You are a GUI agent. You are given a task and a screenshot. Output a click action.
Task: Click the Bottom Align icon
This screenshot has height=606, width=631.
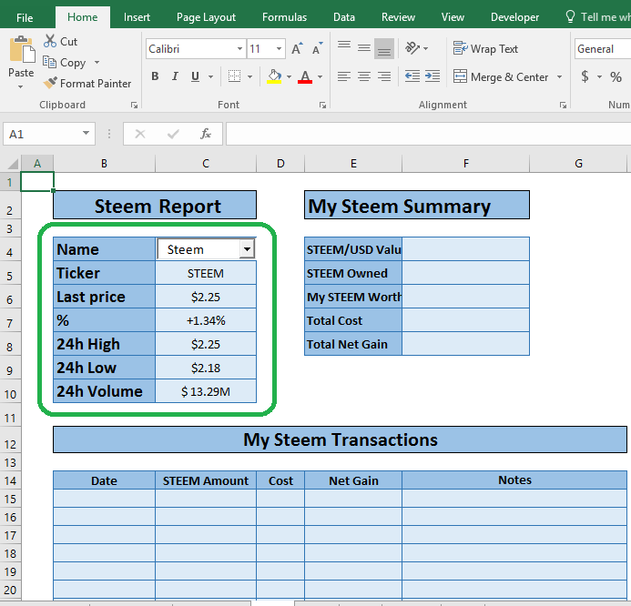384,48
